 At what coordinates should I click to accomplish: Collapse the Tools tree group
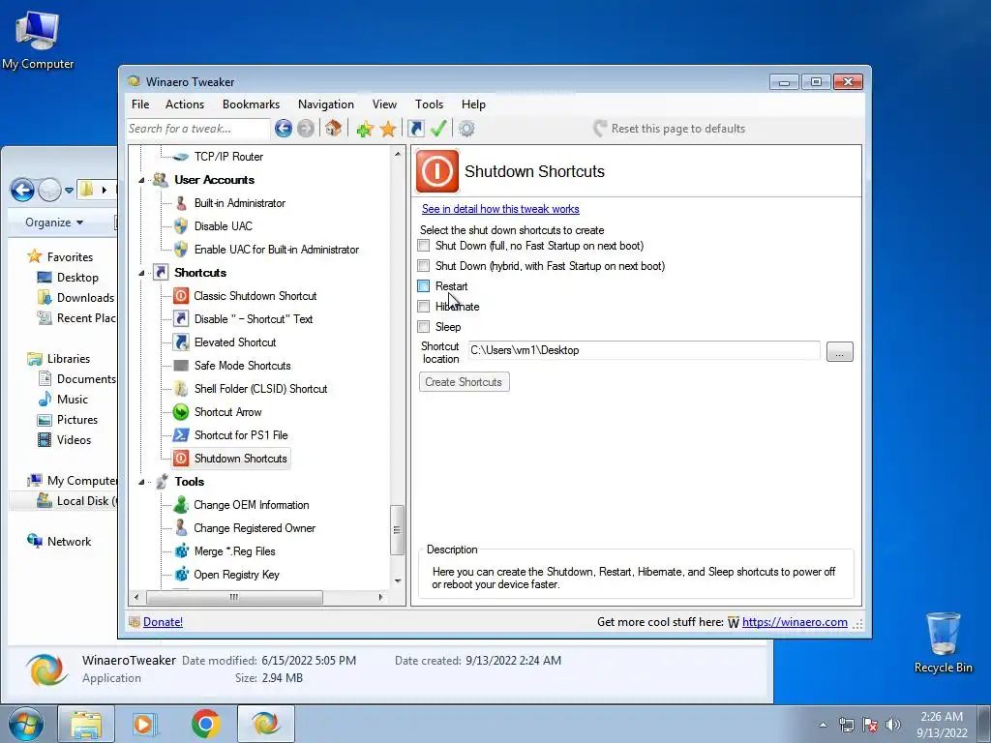coord(141,482)
